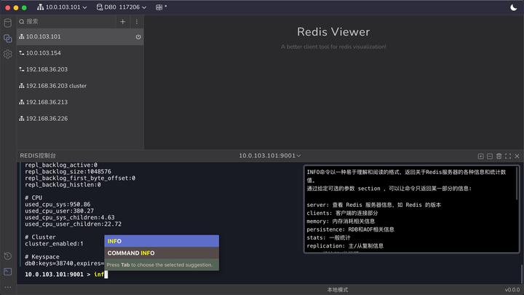This screenshot has width=524, height=295.
Task: Open the database icon in the left sidebar
Action: (8, 23)
